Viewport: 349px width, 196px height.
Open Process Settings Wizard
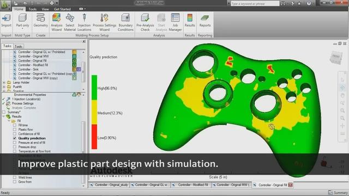point(104,22)
